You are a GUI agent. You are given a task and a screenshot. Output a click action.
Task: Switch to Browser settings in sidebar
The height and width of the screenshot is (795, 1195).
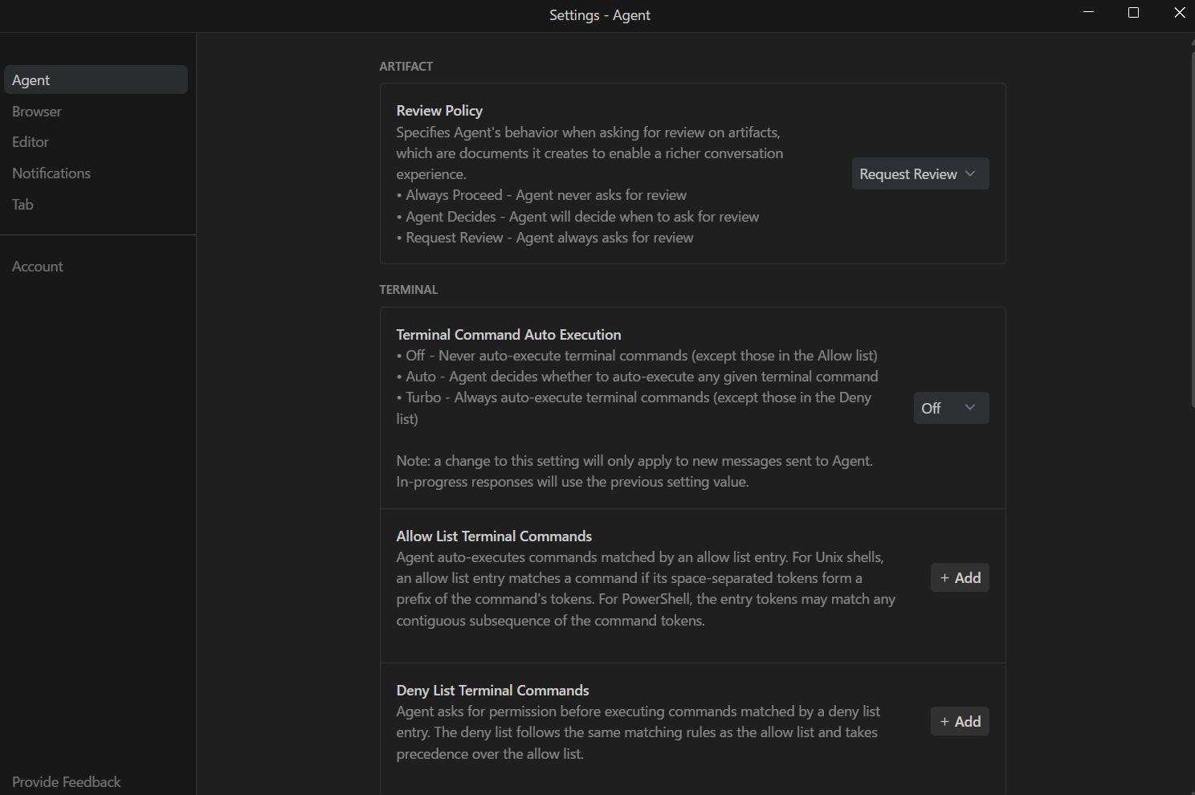coord(37,112)
